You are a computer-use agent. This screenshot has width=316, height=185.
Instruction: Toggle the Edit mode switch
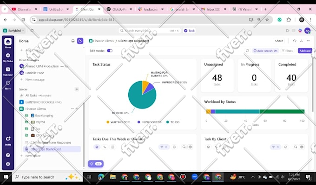pyautogui.click(x=110, y=51)
